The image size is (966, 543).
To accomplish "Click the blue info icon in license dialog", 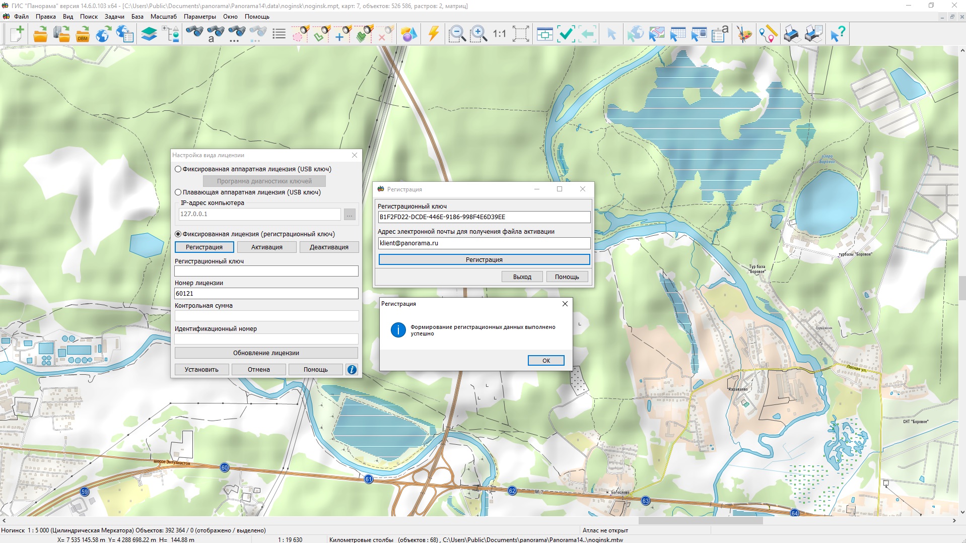I will tap(352, 370).
